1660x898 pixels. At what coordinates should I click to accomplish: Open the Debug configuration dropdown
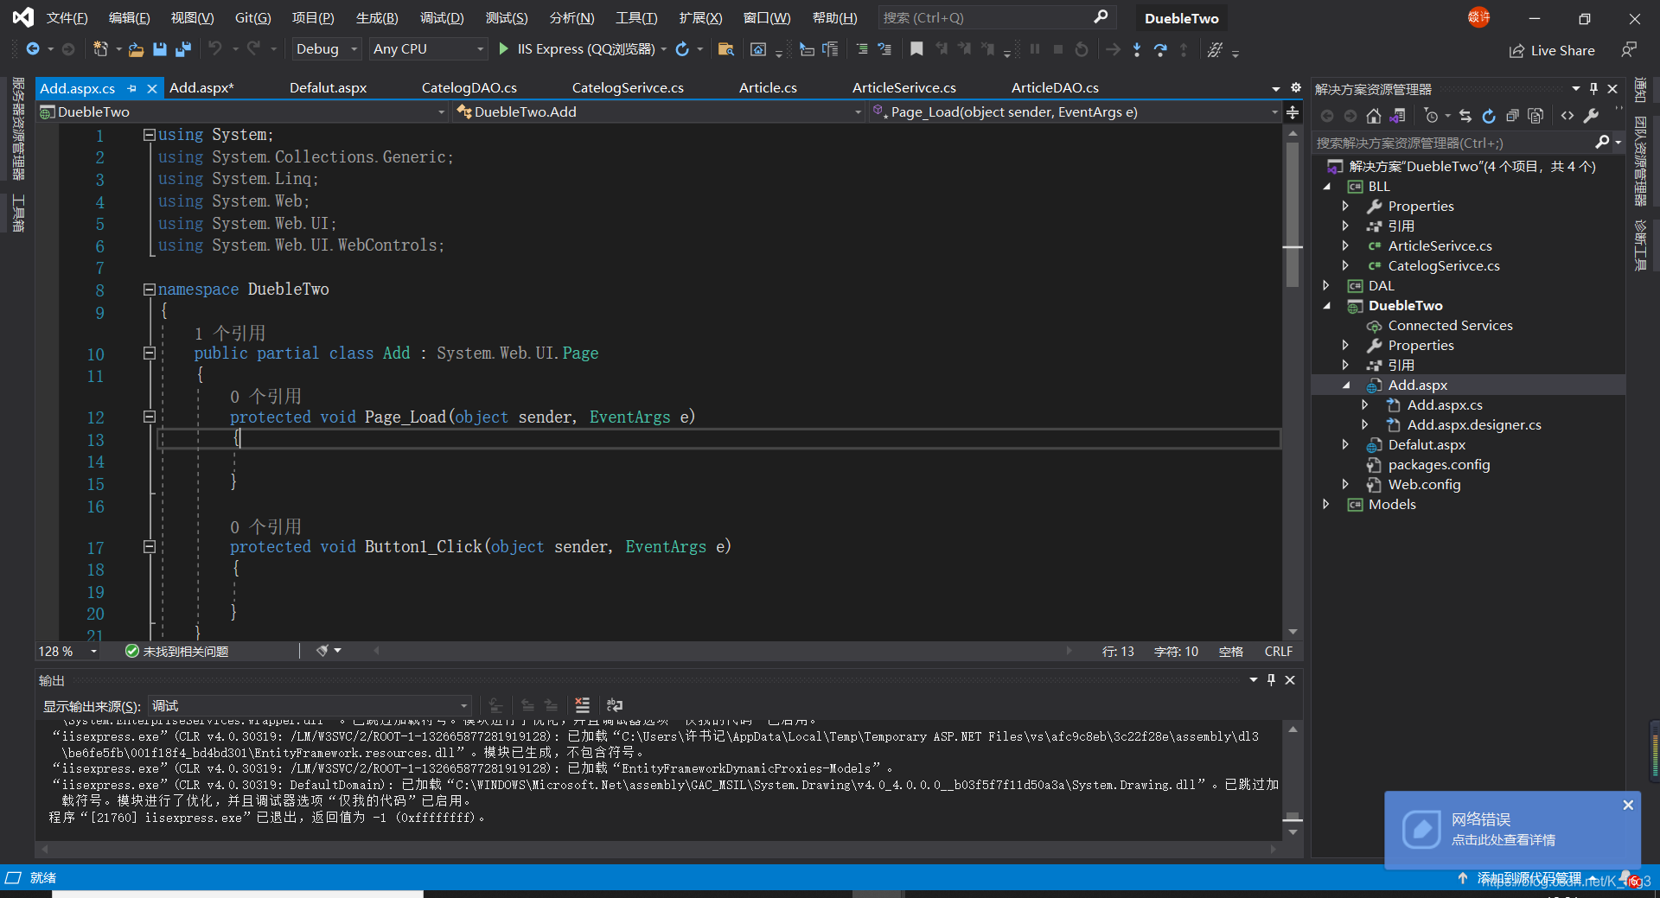coord(326,49)
